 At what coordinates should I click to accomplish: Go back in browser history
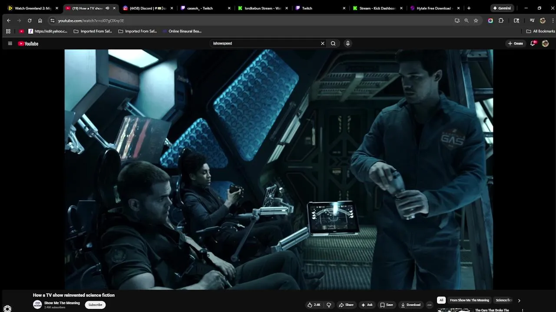(9, 20)
